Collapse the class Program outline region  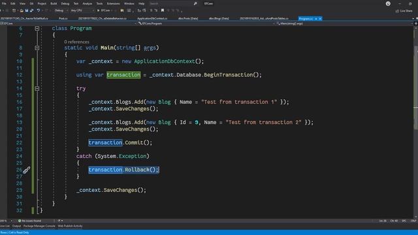[x=37, y=28]
